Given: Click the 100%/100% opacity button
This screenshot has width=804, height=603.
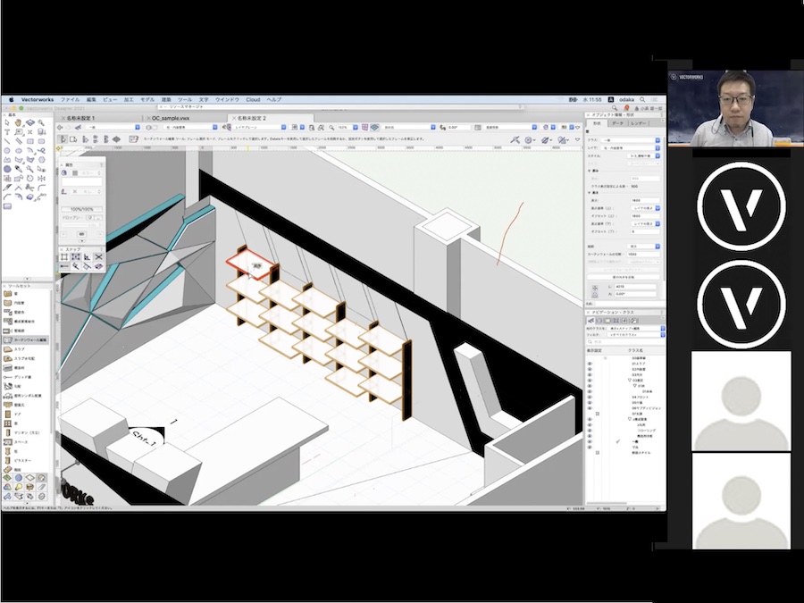Looking at the screenshot, I should point(81,209).
